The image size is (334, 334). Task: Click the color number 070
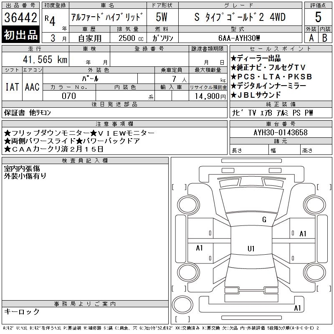coord(69,96)
